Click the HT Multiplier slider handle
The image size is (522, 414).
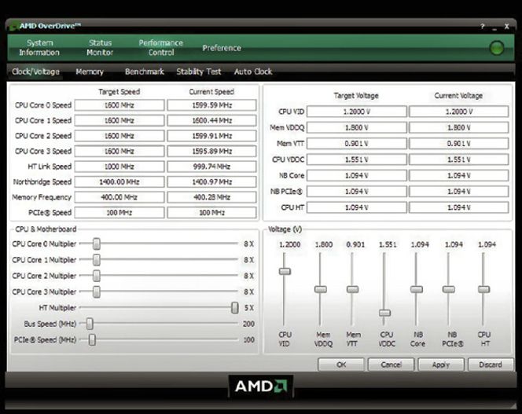(x=235, y=307)
